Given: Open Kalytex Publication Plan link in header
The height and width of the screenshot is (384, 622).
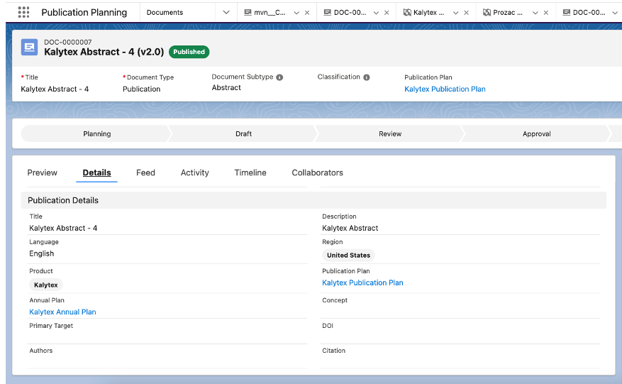Looking at the screenshot, I should tap(445, 89).
